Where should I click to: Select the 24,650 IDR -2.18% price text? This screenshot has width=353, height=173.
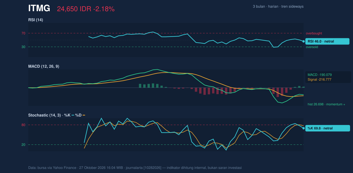click(86, 9)
